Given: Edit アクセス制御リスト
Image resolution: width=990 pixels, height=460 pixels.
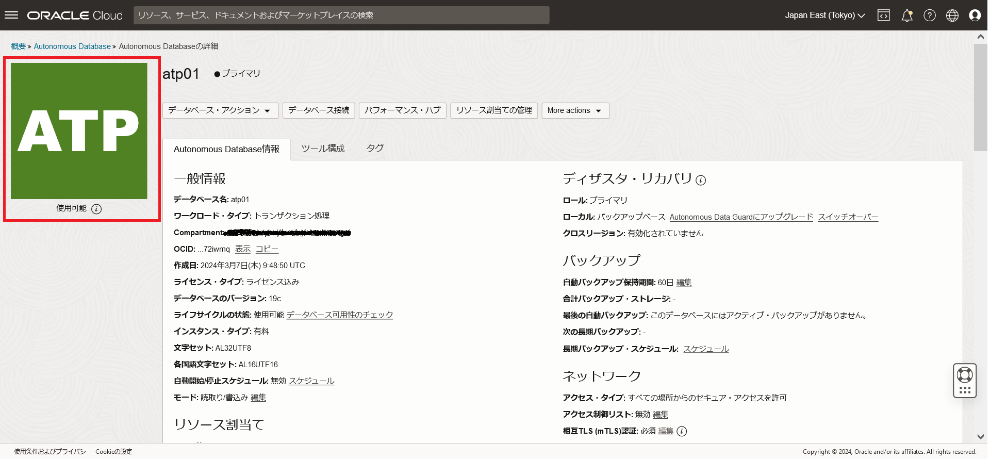Looking at the screenshot, I should 661,415.
